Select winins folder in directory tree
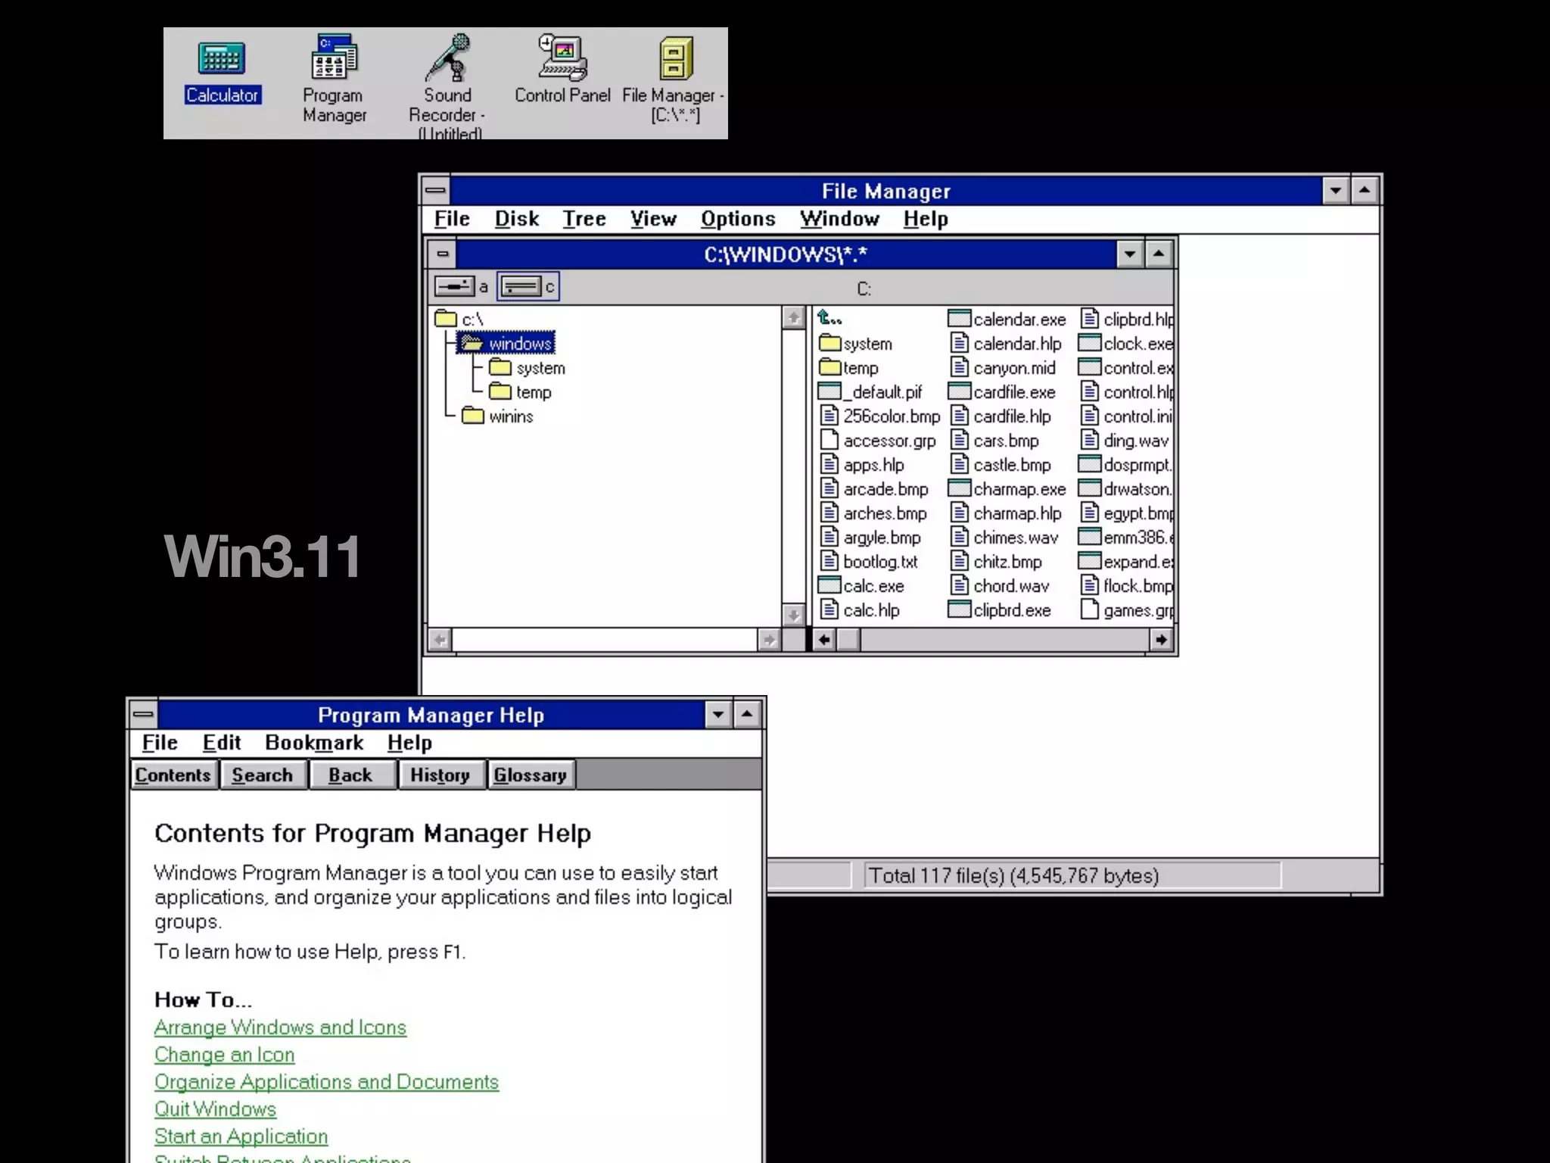This screenshot has height=1163, width=1550. pyautogui.click(x=497, y=416)
